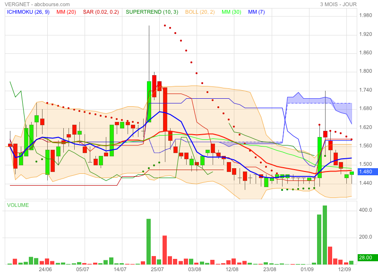378x274 pixels.
Task: Click the blue MM (7) legend label
Action: click(x=256, y=12)
